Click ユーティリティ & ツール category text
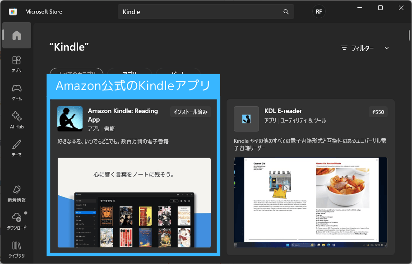The height and width of the screenshot is (264, 412). click(x=303, y=121)
